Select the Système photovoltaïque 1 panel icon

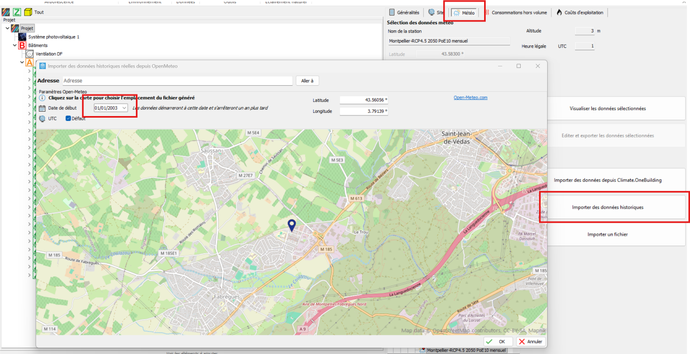click(x=22, y=37)
